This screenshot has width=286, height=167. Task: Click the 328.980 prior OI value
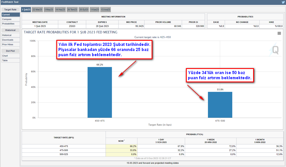coord(200,26)
